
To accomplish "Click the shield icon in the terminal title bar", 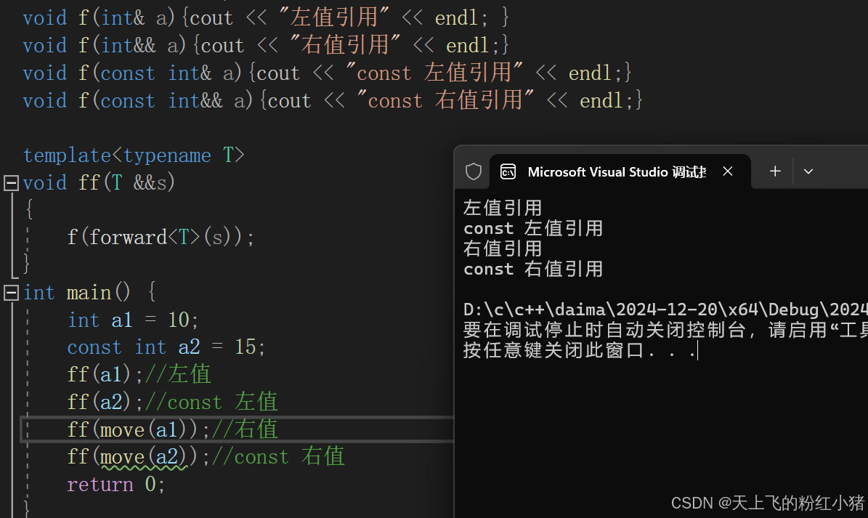I will [474, 171].
